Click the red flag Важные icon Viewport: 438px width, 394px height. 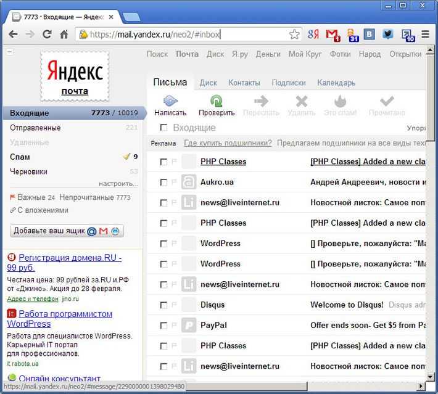[12, 197]
